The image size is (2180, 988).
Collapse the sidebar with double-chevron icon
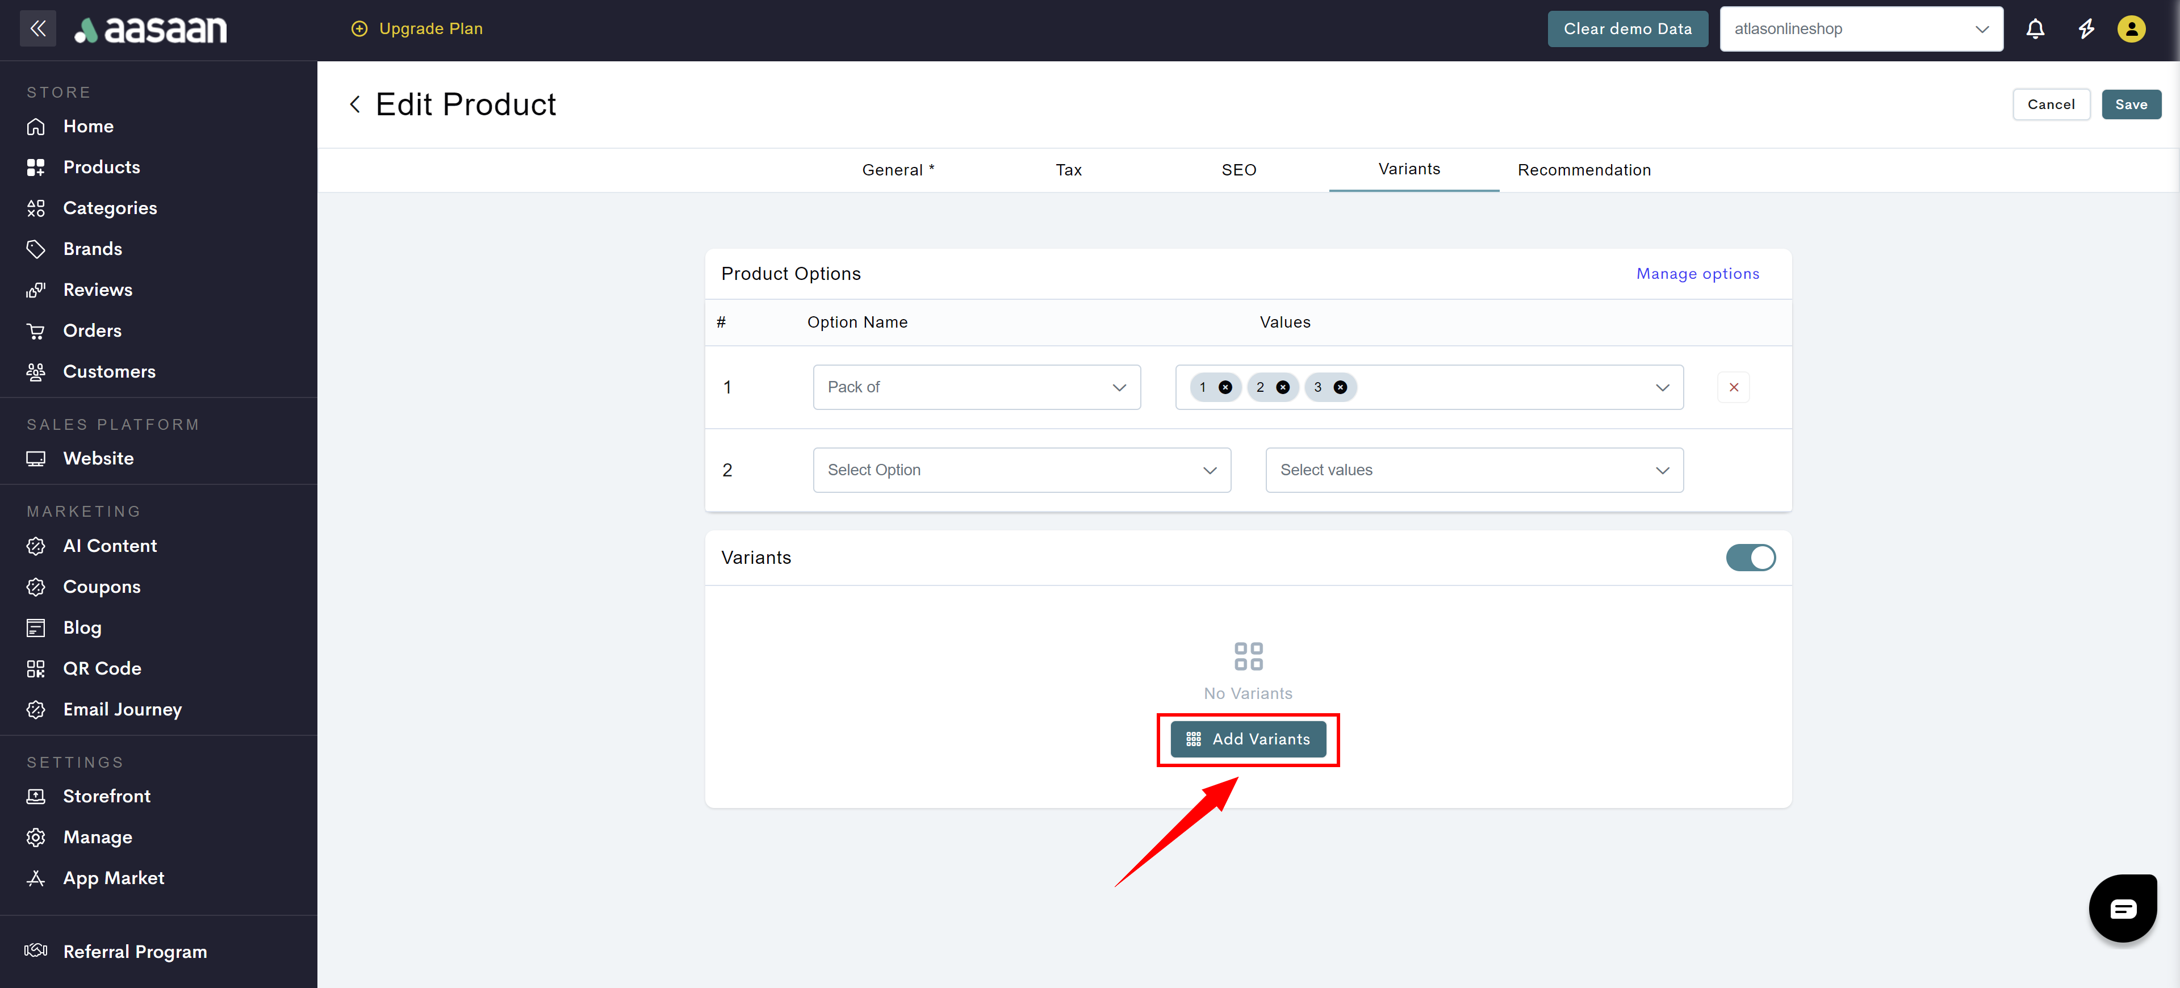click(x=37, y=29)
